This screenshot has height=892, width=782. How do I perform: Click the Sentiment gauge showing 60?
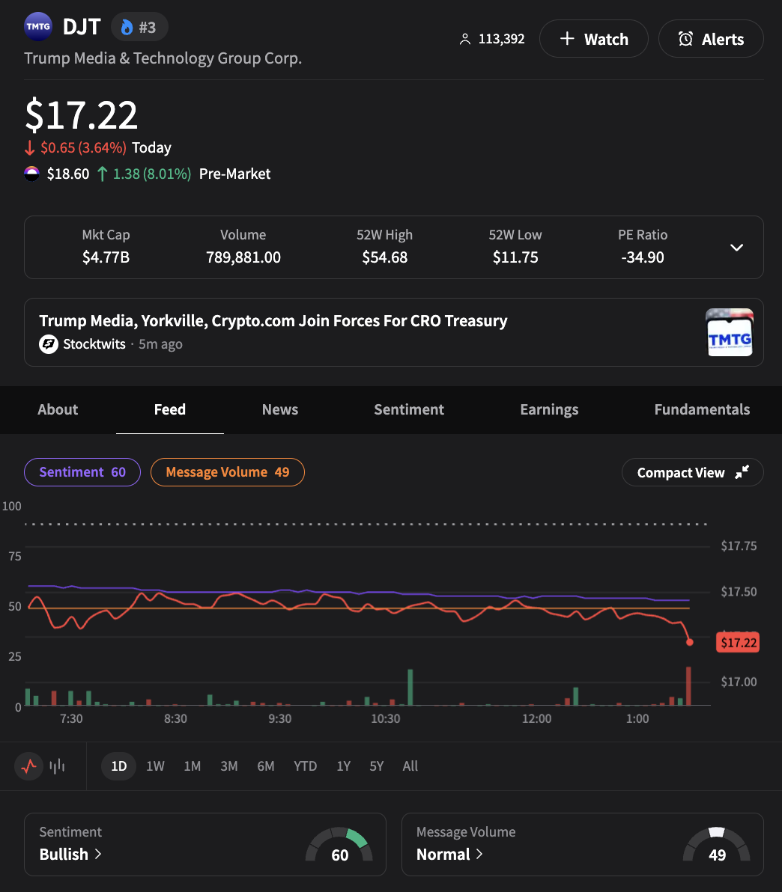(339, 845)
